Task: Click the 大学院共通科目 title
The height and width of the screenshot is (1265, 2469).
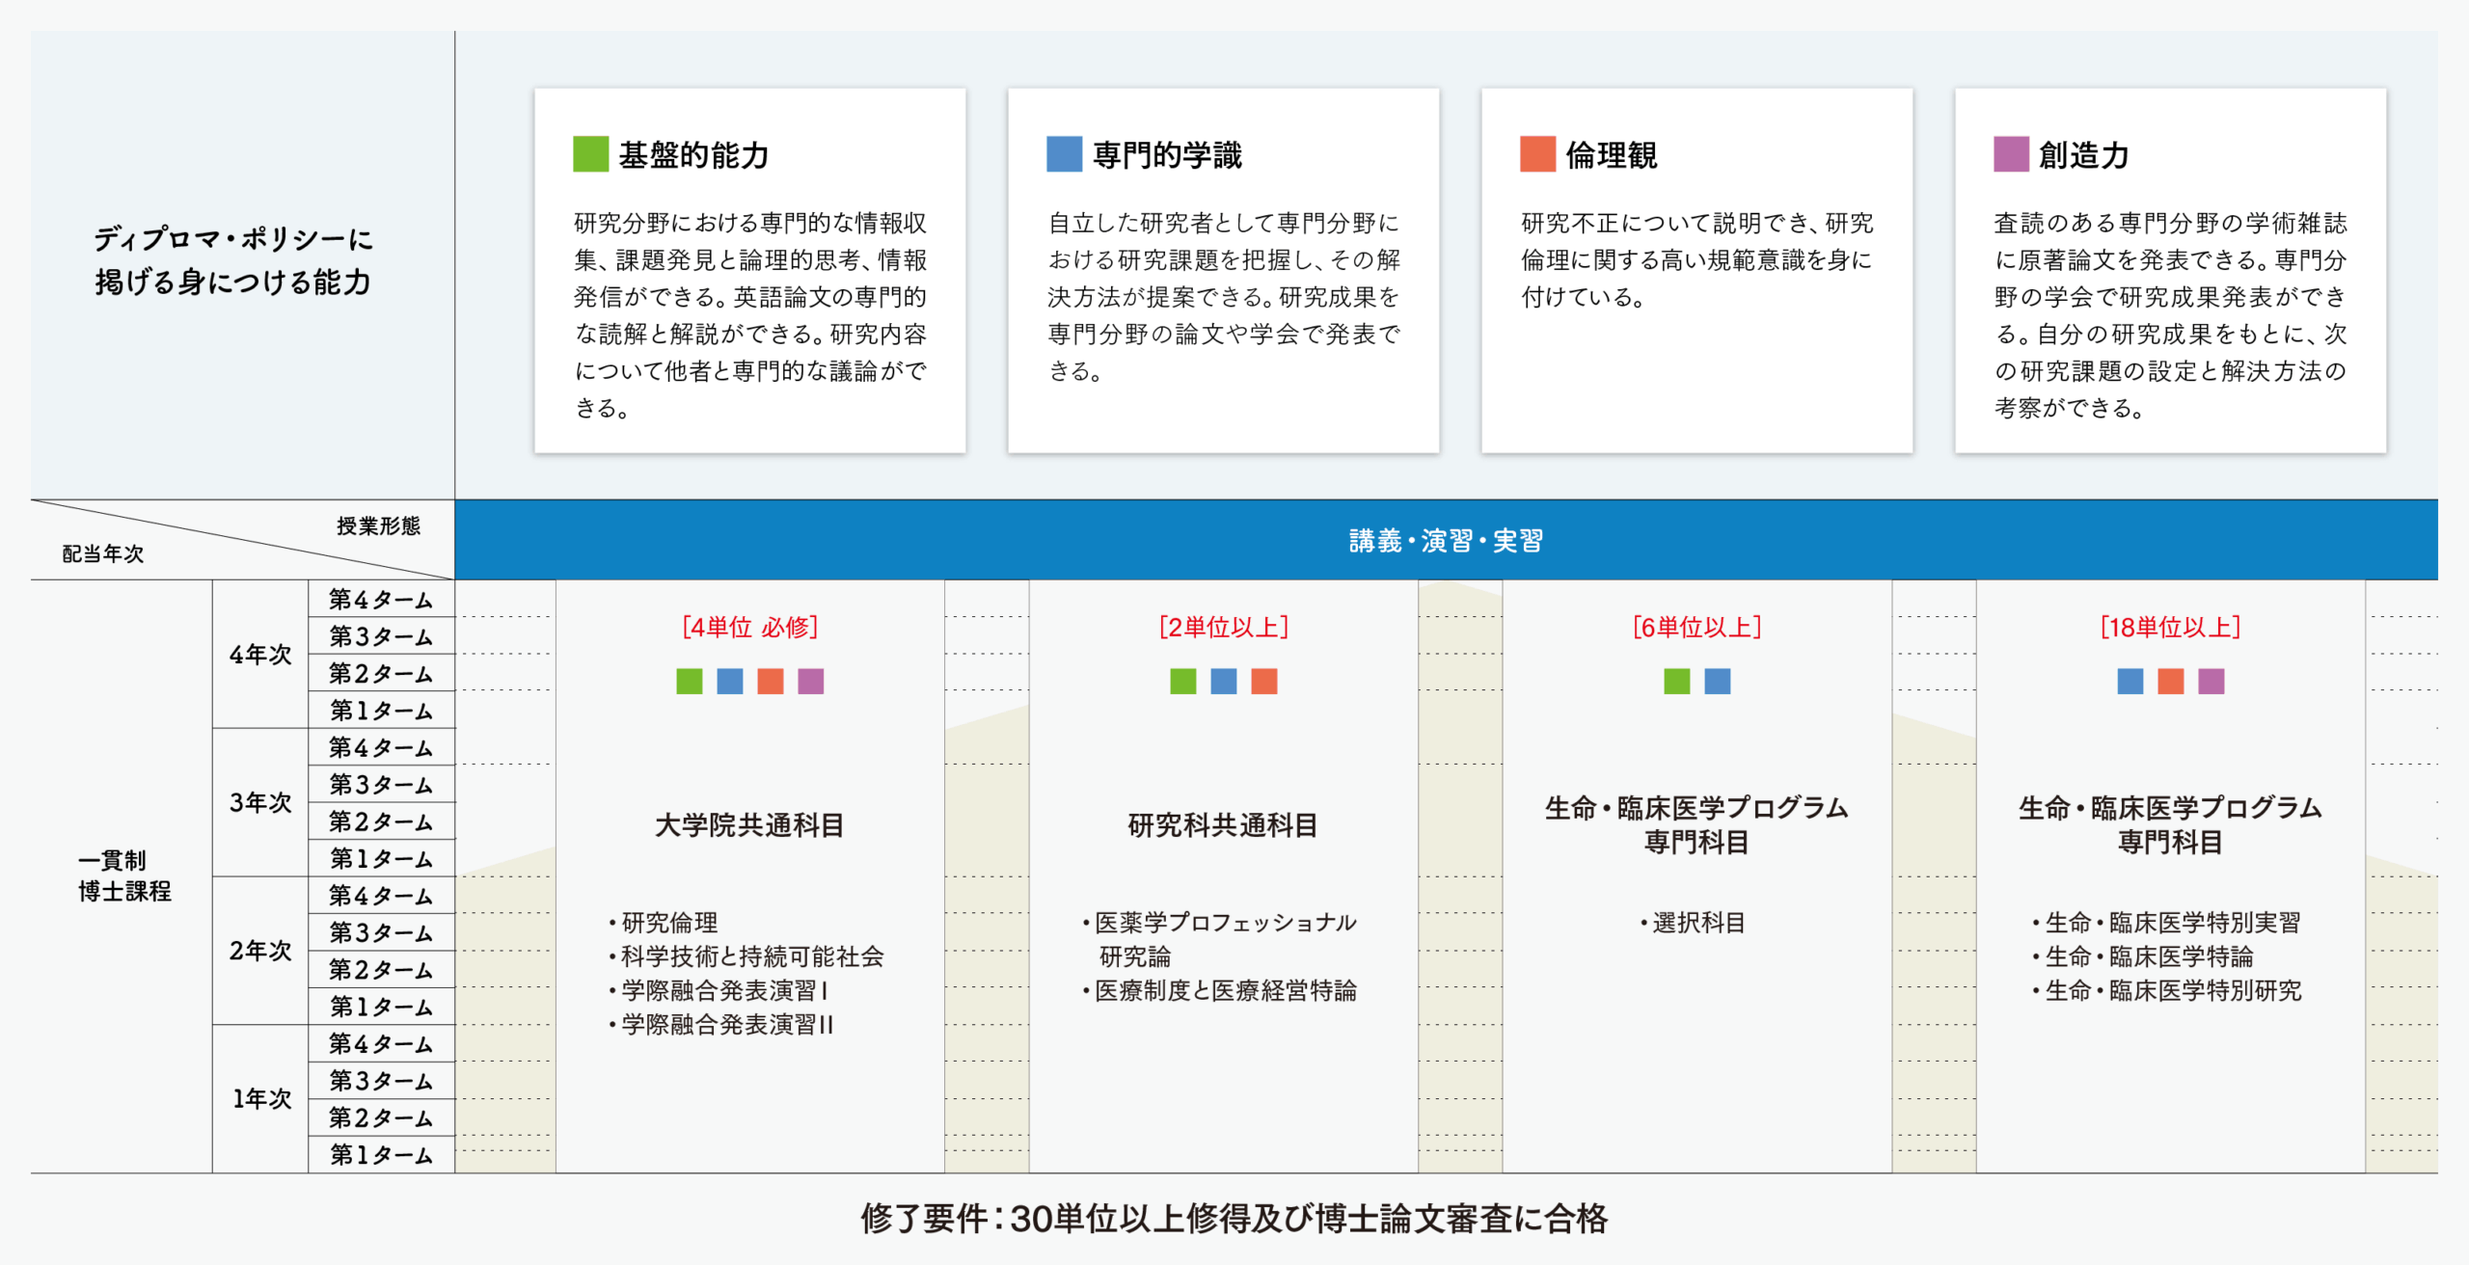Action: click(x=749, y=825)
